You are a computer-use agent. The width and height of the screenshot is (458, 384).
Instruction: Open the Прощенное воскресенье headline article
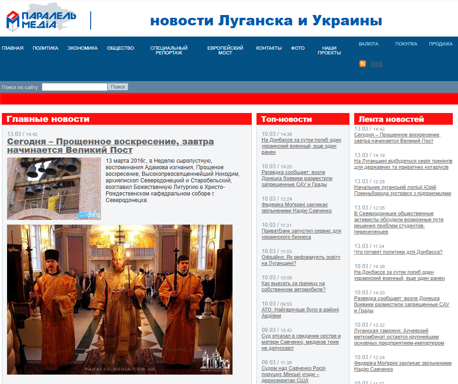coord(110,145)
